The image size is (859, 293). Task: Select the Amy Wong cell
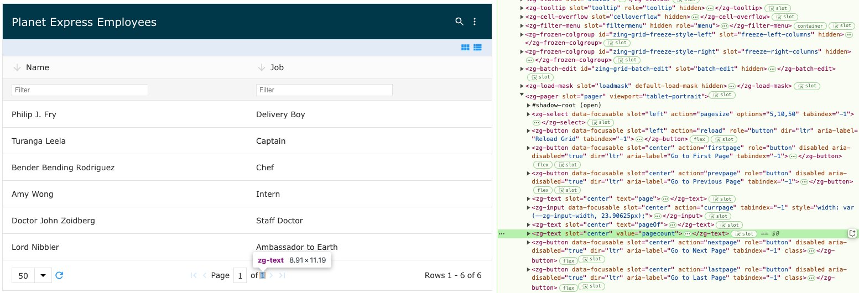[125, 194]
